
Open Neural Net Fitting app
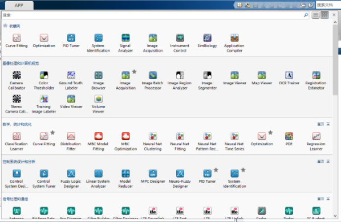click(180, 141)
